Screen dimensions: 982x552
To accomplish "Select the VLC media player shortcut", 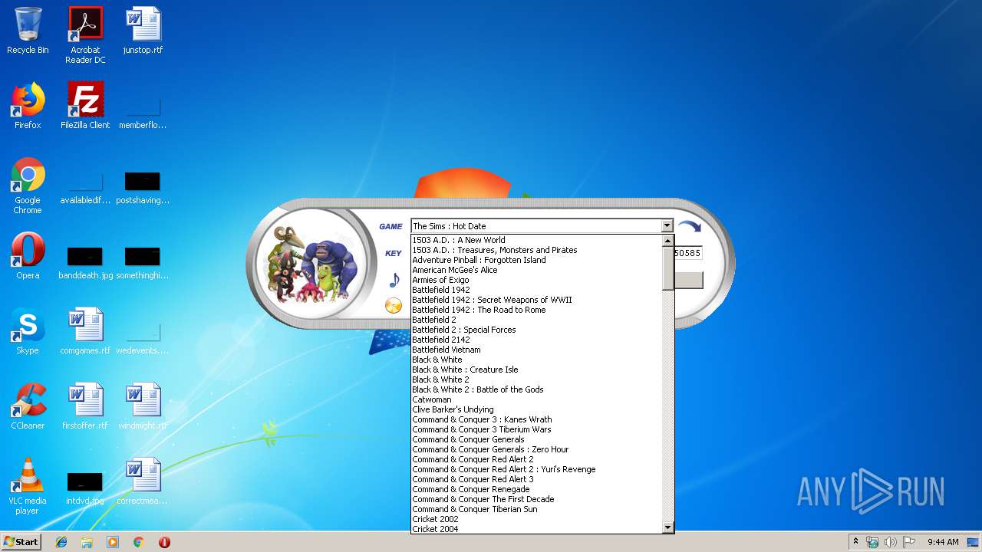I will [28, 487].
